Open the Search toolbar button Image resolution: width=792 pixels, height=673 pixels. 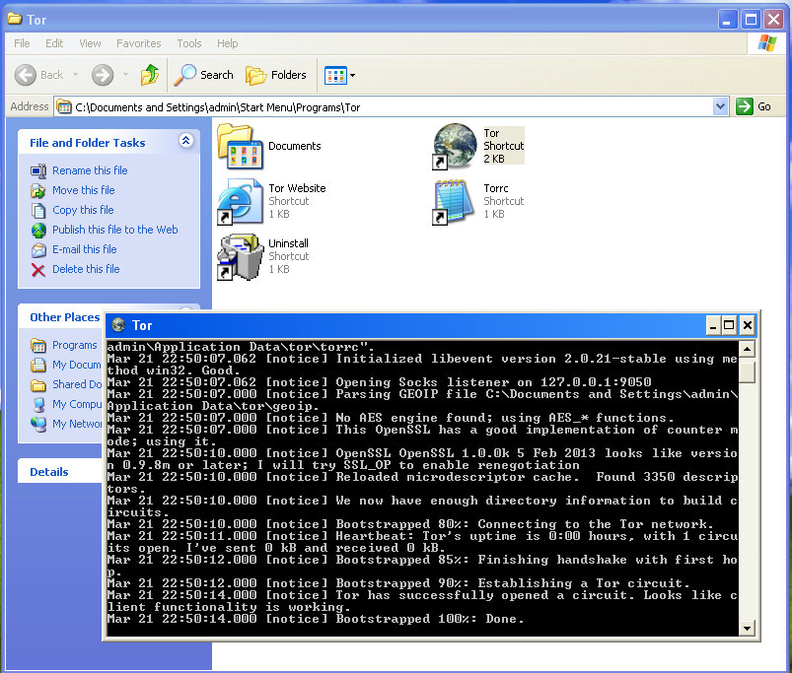coord(204,75)
